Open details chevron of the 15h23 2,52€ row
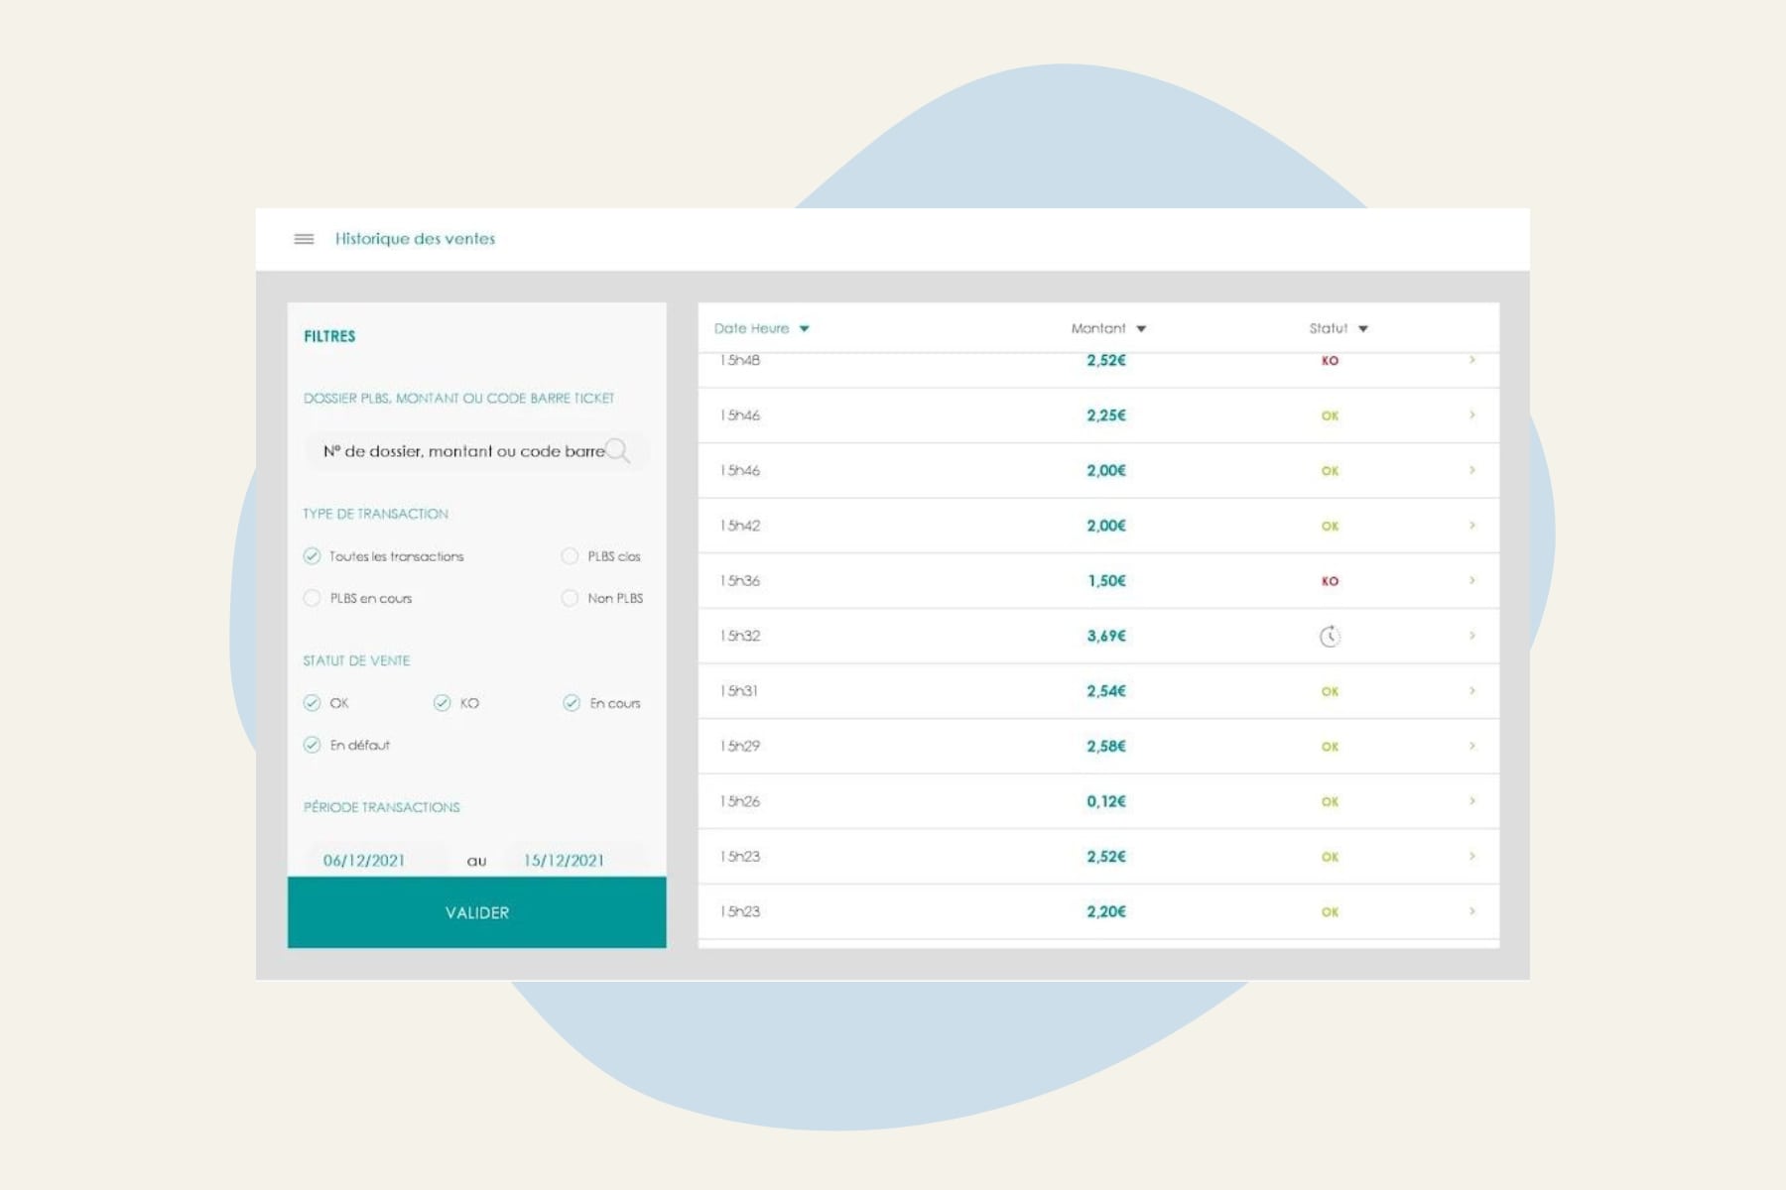Image resolution: width=1786 pixels, height=1190 pixels. point(1471,856)
